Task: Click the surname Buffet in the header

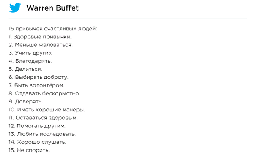Action: tap(67, 8)
